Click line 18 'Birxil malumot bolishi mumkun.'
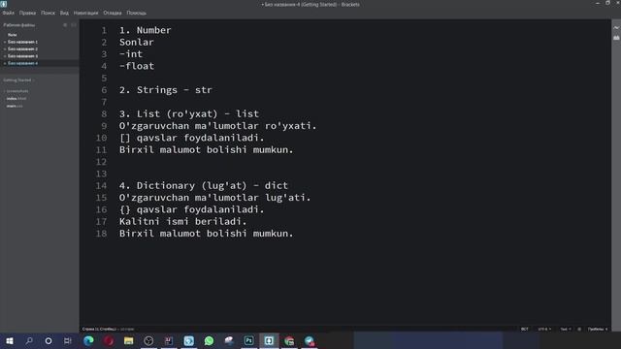Viewport: 621px width, 349px height. [207, 234]
